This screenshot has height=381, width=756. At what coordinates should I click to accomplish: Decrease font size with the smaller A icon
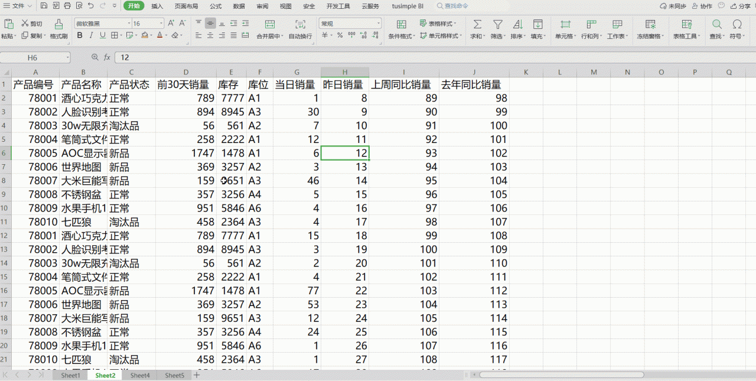coord(184,24)
